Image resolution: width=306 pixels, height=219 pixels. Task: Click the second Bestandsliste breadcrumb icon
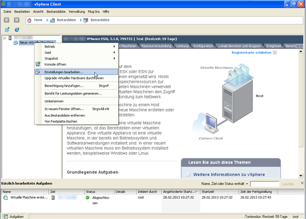pyautogui.click(x=86, y=20)
